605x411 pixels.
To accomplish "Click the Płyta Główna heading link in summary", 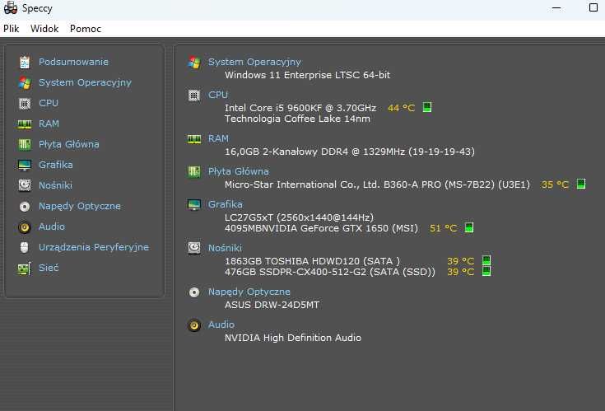I will tap(239, 171).
